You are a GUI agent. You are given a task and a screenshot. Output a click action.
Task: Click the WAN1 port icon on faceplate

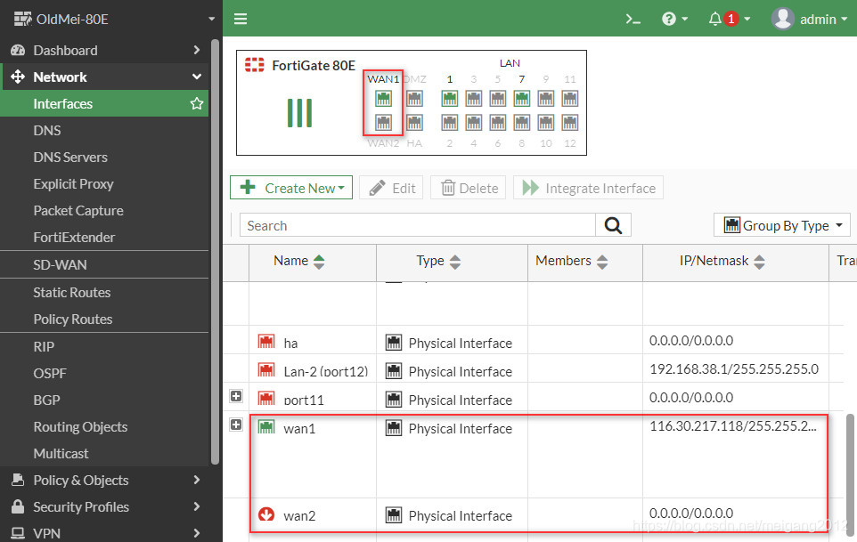pyautogui.click(x=383, y=99)
